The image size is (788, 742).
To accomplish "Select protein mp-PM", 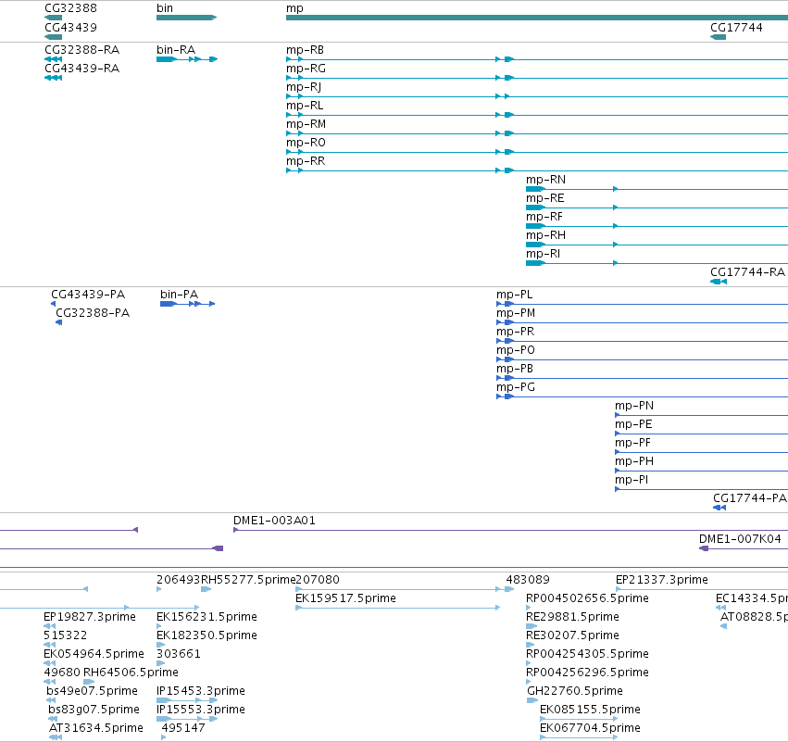I will pos(516,313).
